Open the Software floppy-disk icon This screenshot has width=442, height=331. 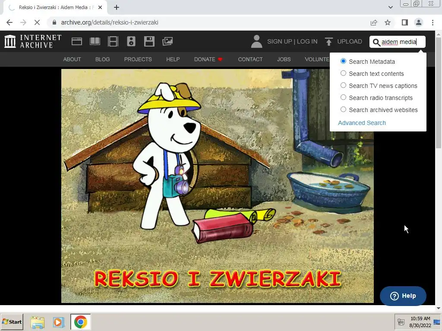tap(149, 41)
